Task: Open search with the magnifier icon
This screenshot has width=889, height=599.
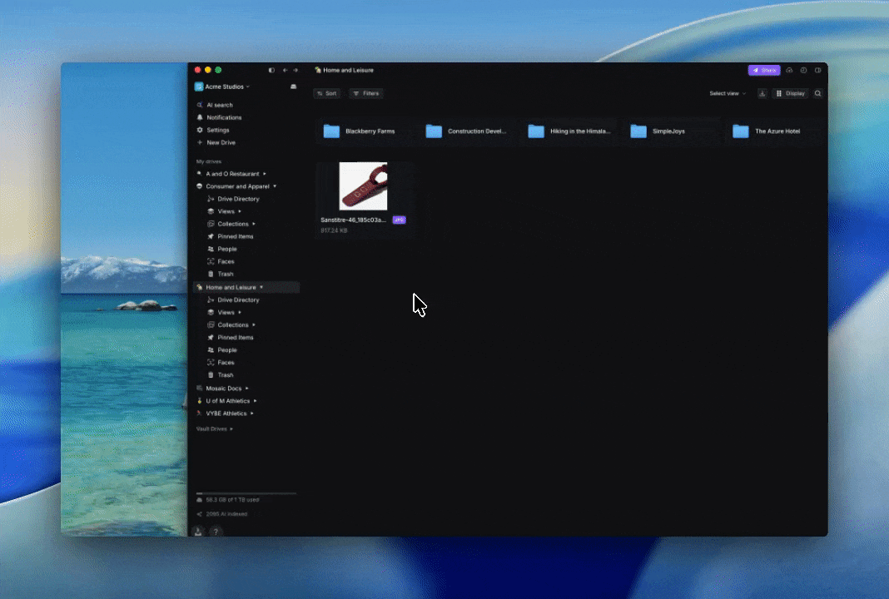Action: pos(817,94)
